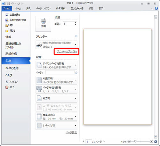Viewport: 160px width, 146px height.
Task: Click the large 印刷 print button
Action: pyautogui.click(x=43, y=24)
